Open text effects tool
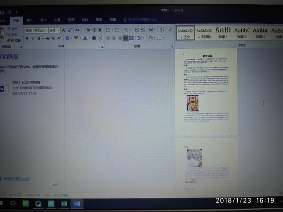The image size is (283, 212). tap(67, 38)
